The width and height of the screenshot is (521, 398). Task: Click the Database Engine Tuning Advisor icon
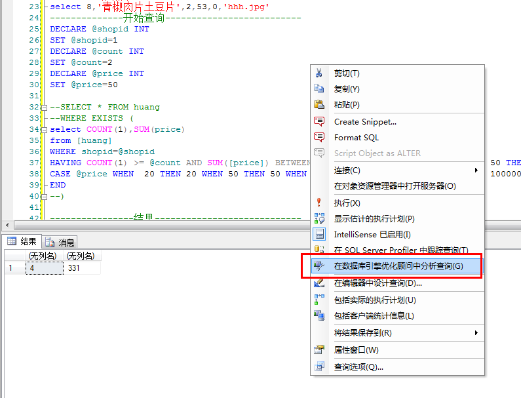pos(319,266)
